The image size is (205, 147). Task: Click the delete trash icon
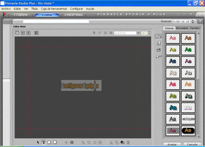point(128,143)
